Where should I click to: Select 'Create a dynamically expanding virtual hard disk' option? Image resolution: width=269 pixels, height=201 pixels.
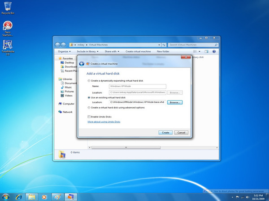(89, 81)
